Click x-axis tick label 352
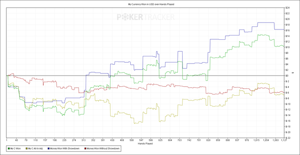This screenshot has height=155, width=300. click(x=93, y=140)
